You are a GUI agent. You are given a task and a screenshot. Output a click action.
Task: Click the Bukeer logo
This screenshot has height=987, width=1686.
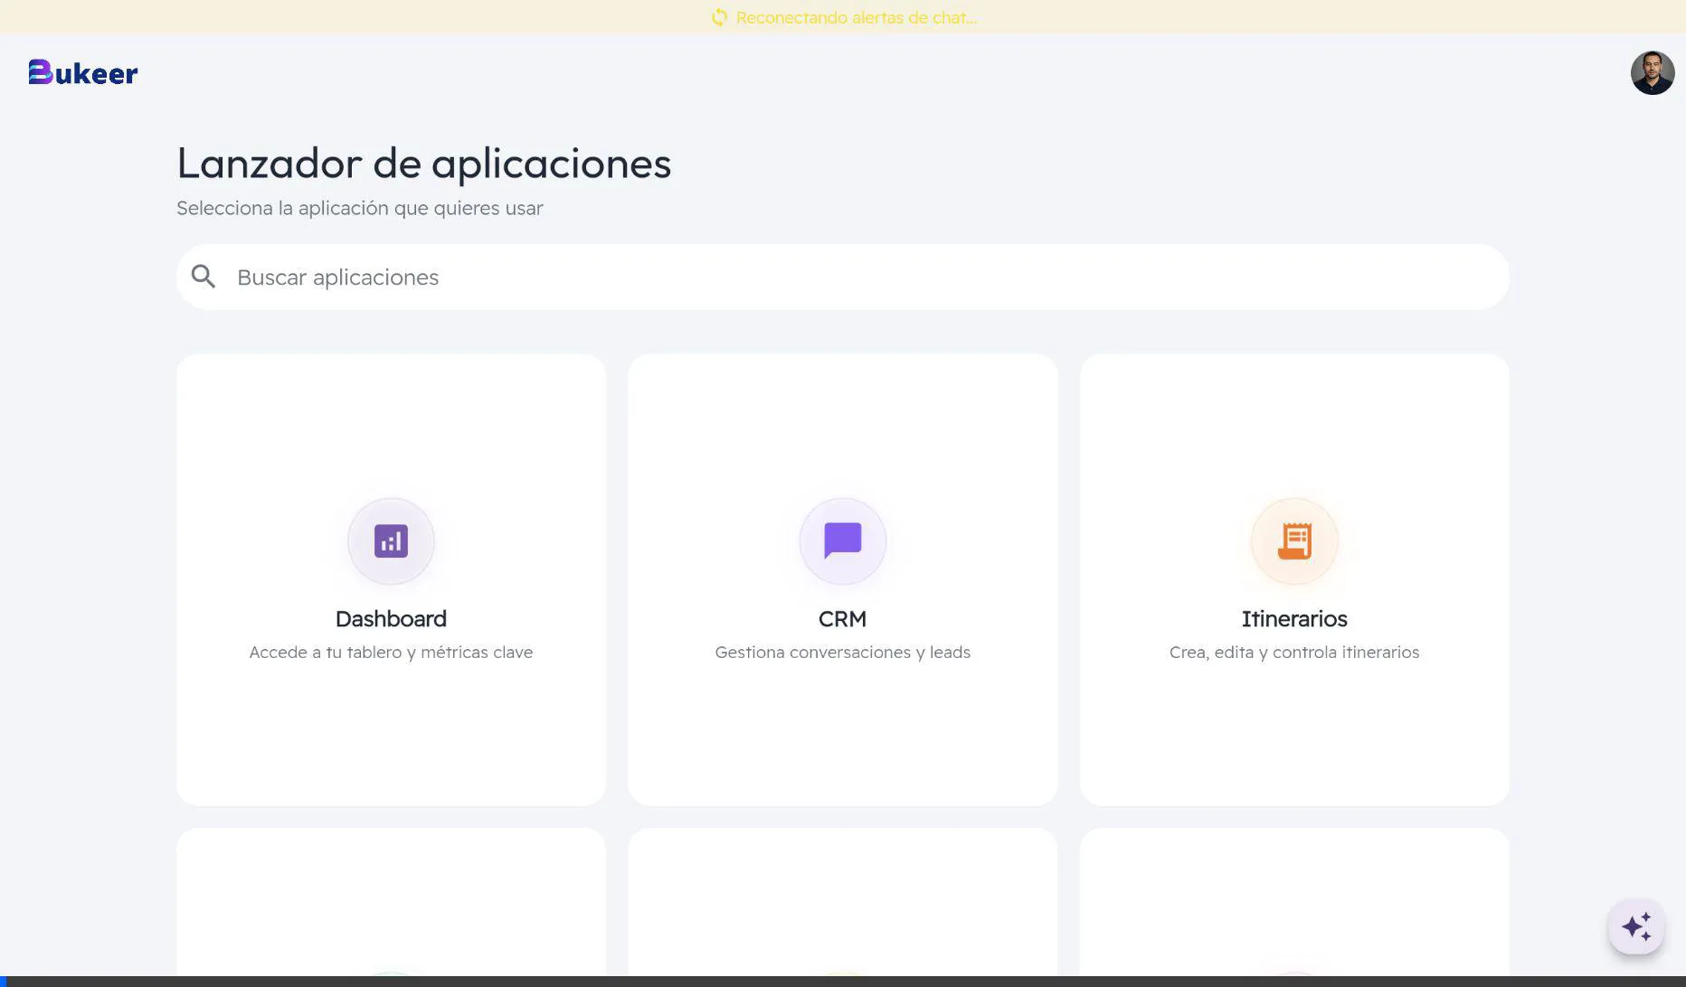tap(83, 73)
